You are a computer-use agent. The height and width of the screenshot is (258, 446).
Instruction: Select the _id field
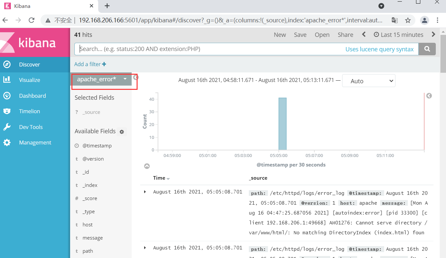click(86, 172)
